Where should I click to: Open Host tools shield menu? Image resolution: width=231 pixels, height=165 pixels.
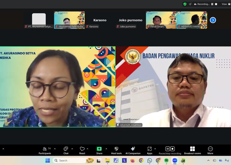(x=116, y=151)
